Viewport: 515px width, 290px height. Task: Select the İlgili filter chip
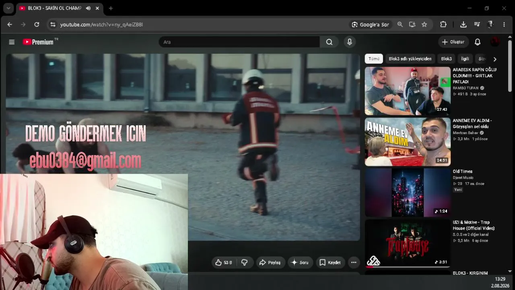(465, 59)
